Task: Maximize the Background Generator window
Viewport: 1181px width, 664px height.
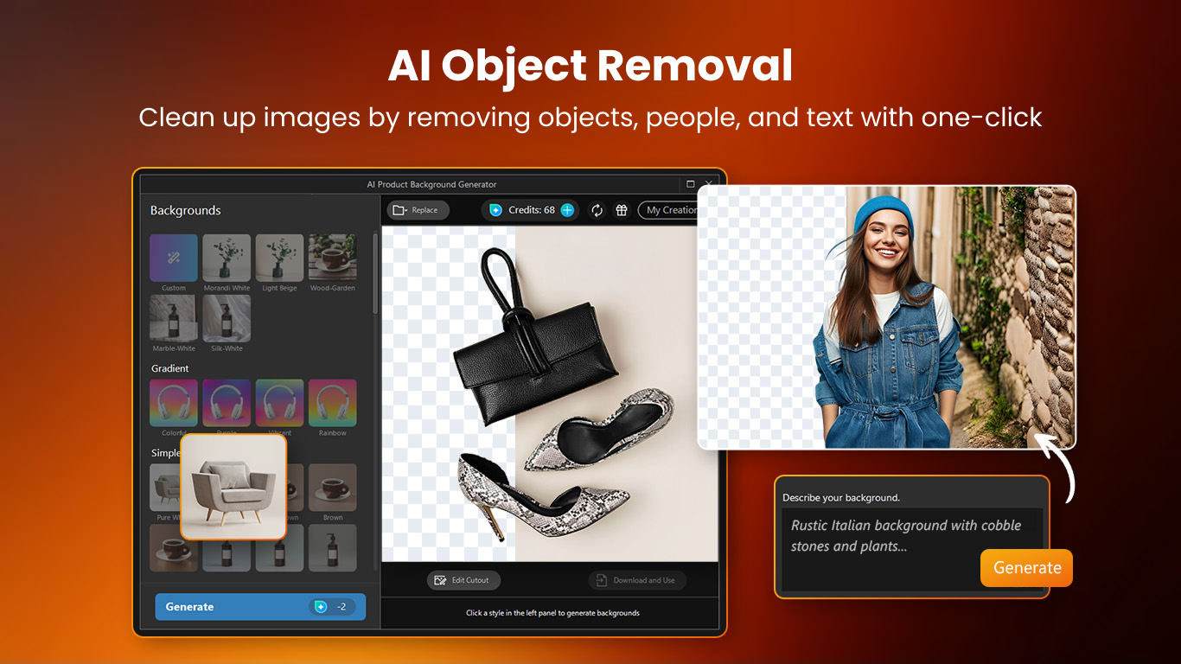Action: point(690,184)
